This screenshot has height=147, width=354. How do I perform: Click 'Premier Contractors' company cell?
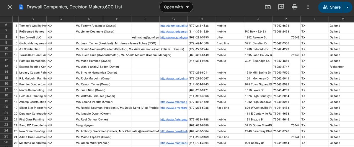click(32, 84)
